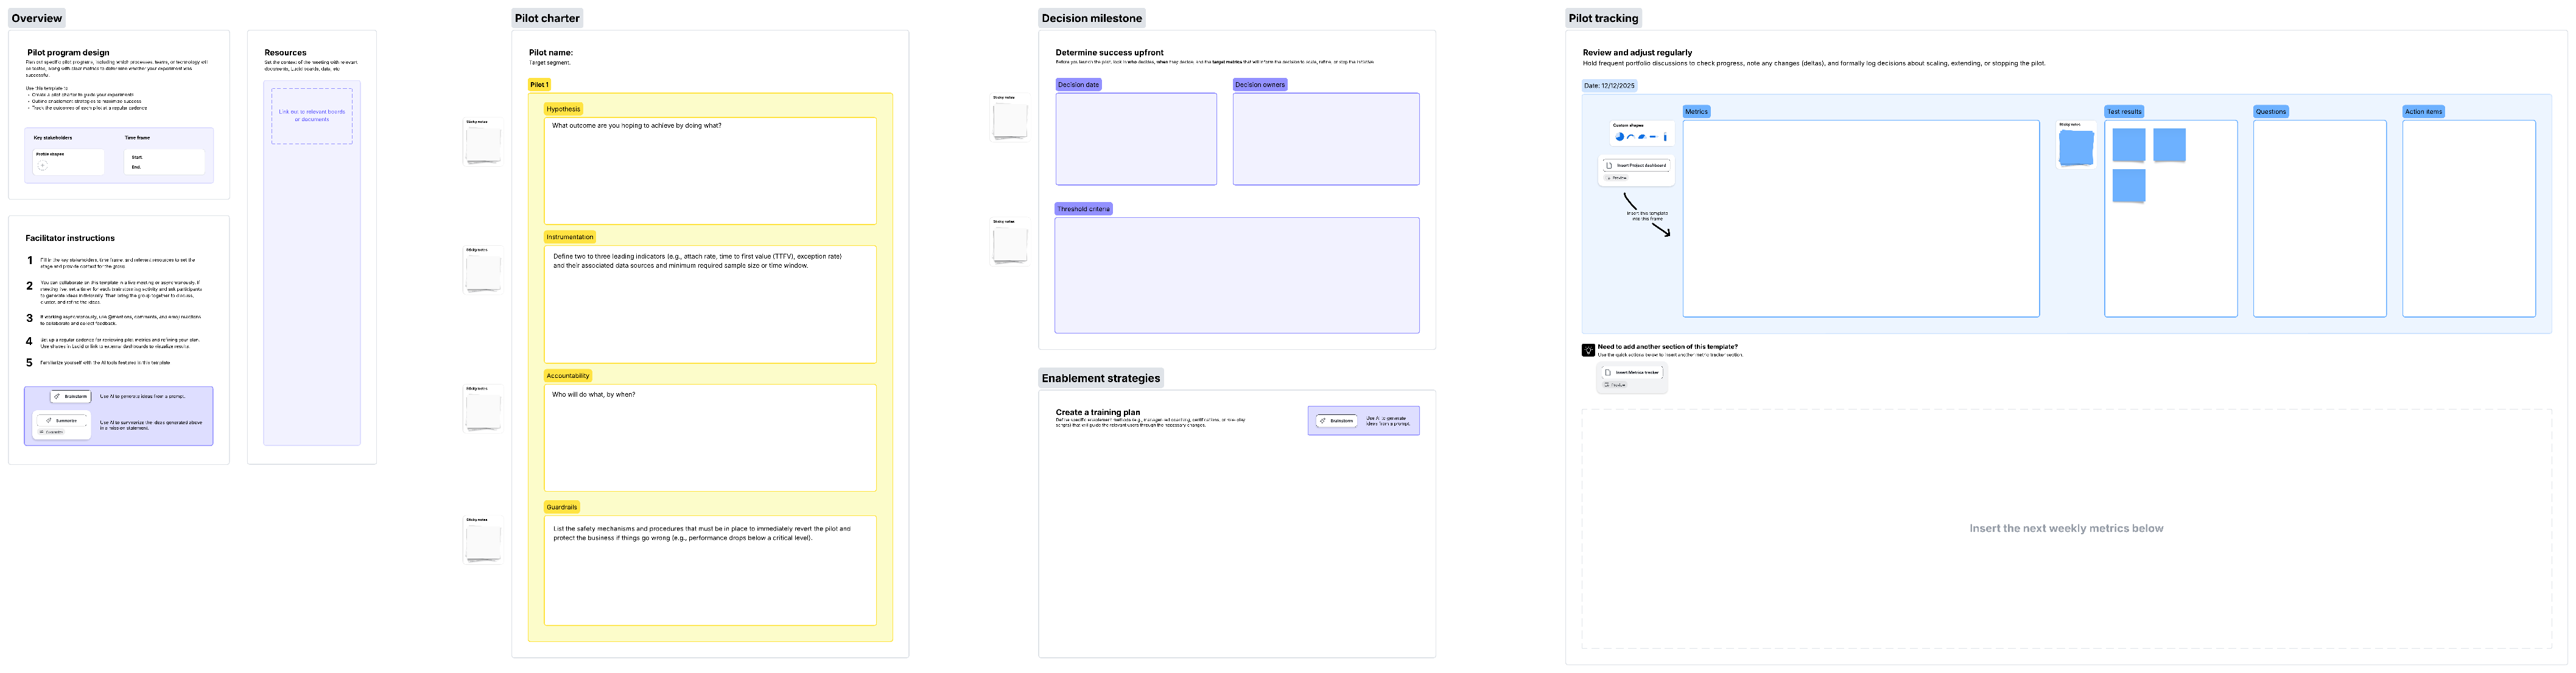Select the Pilot 1 label
The image size is (2576, 673).
coord(540,85)
